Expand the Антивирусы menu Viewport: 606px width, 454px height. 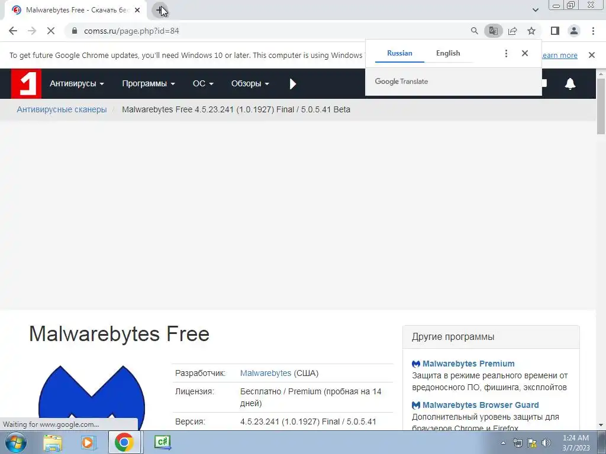[76, 84]
